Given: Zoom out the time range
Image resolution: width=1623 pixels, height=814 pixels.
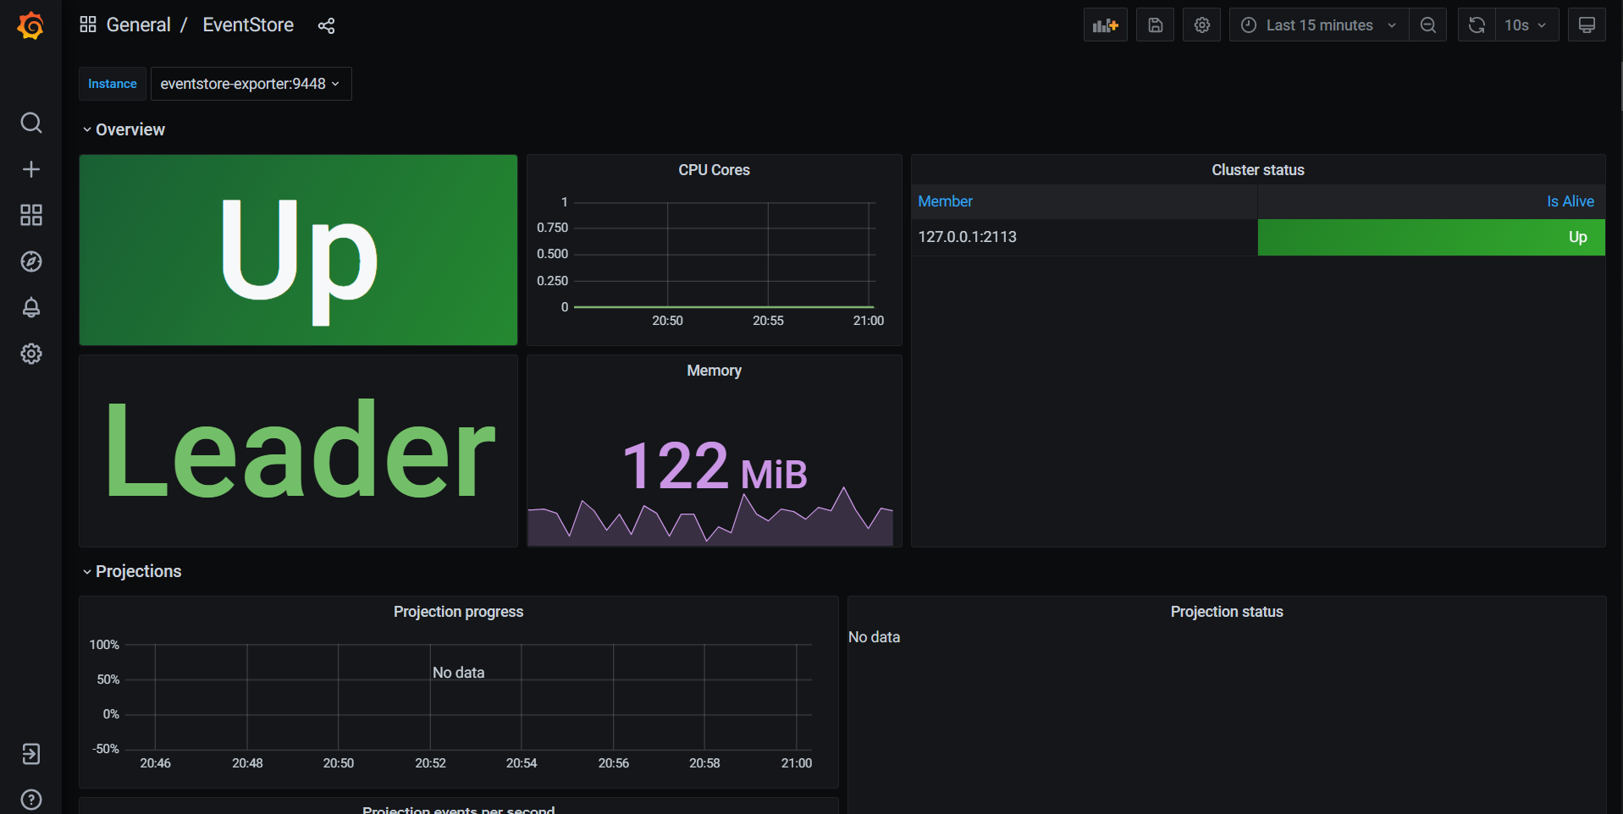Looking at the screenshot, I should tap(1428, 25).
